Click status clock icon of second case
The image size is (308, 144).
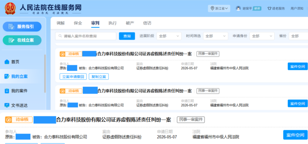[x=62, y=91]
